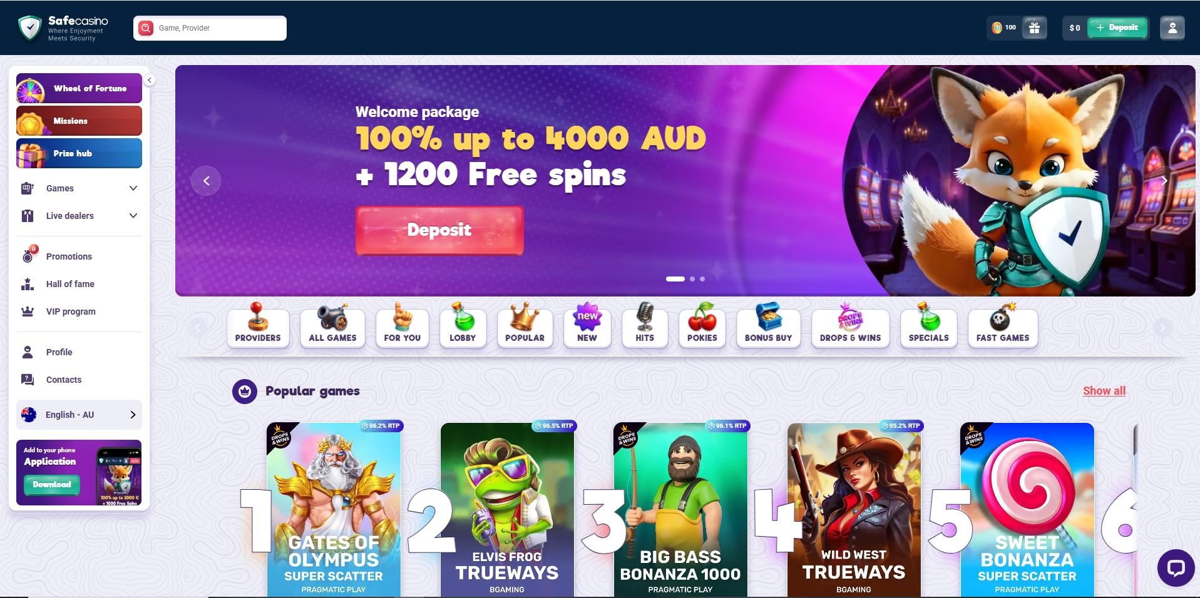1200x598 pixels.
Task: Open the user account avatar icon
Action: (x=1172, y=28)
